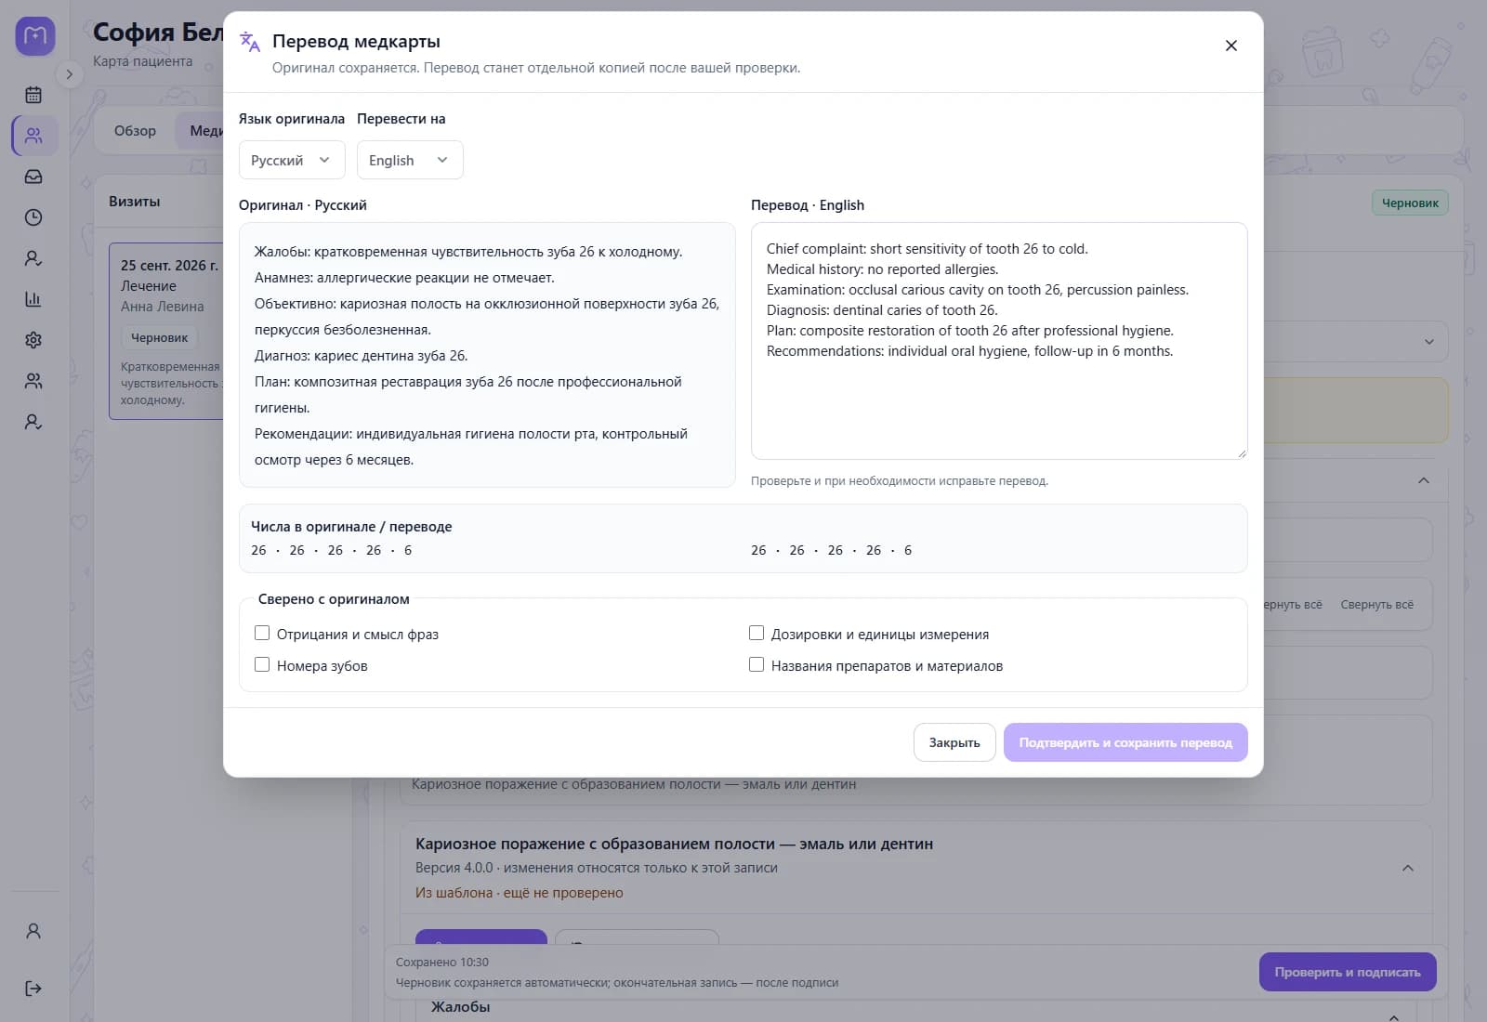Screen dimensions: 1487x1022
Task: Open the Обзор tab
Action: 135,131
